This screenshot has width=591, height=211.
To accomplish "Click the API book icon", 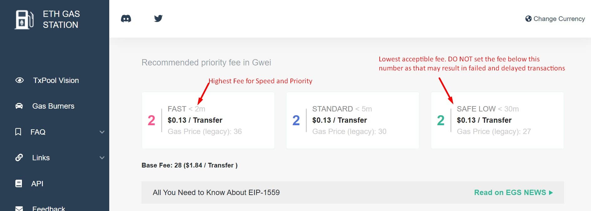I will 19,183.
